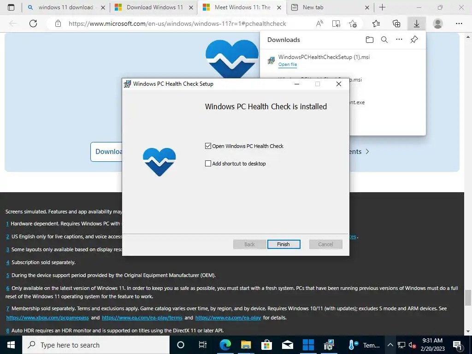
Task: Pin the Downloads panel
Action: [414, 40]
